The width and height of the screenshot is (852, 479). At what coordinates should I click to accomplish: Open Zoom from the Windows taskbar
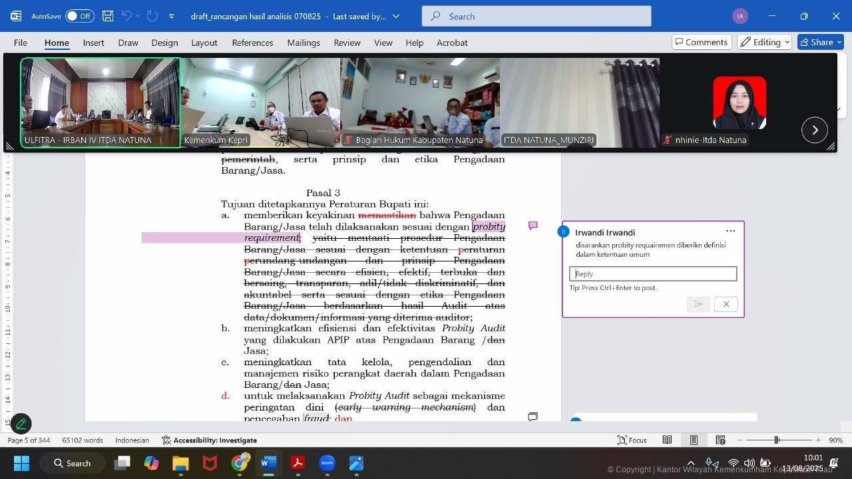point(327,463)
